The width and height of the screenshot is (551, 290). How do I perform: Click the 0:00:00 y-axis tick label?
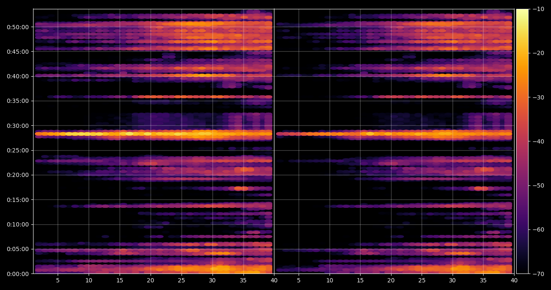point(18,274)
